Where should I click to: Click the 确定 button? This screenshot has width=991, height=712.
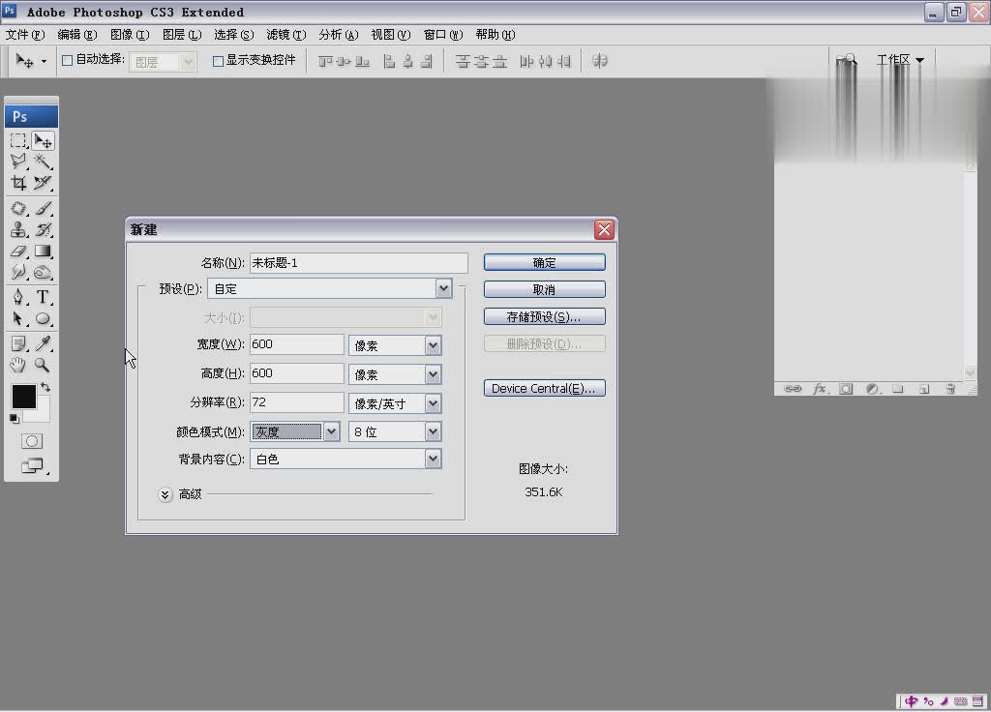pos(544,262)
